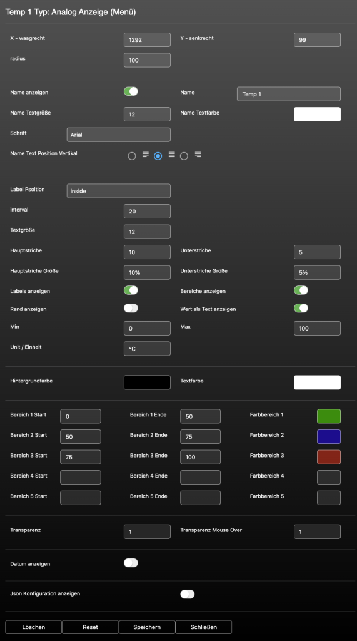Toggle the Name anzeigen switch
The width and height of the screenshot is (357, 641).
pos(131,91)
